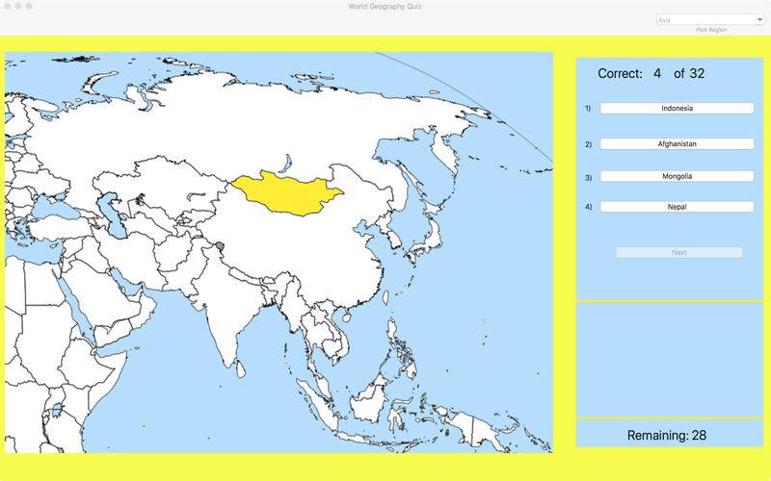Click the Pick Region label
The width and height of the screenshot is (771, 481).
pos(711,30)
